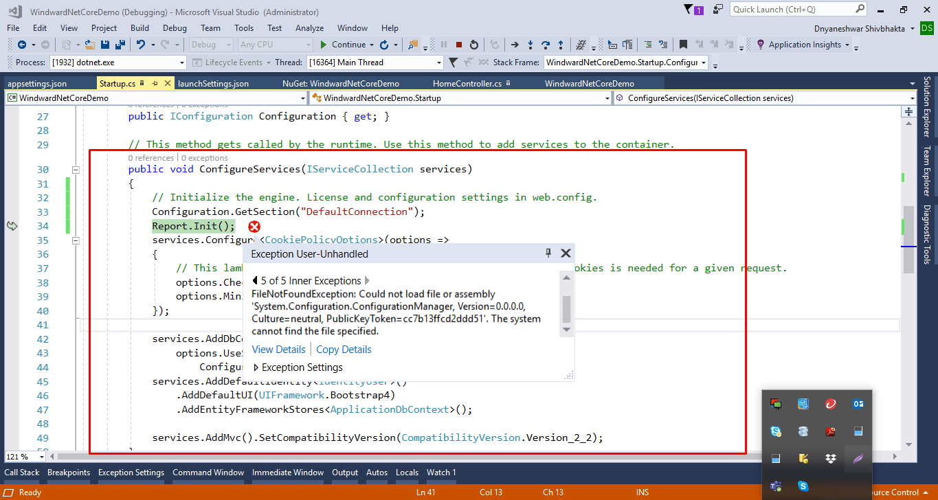Image resolution: width=938 pixels, height=500 pixels.
Task: Click the Save All icon
Action: [x=118, y=44]
